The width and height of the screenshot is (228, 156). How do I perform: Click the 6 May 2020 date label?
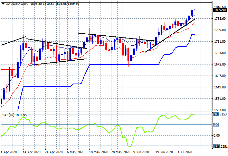(x=76, y=152)
